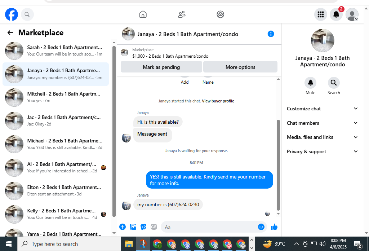Open Windows action center notifications
This screenshot has width=369, height=251.
coord(358,245)
